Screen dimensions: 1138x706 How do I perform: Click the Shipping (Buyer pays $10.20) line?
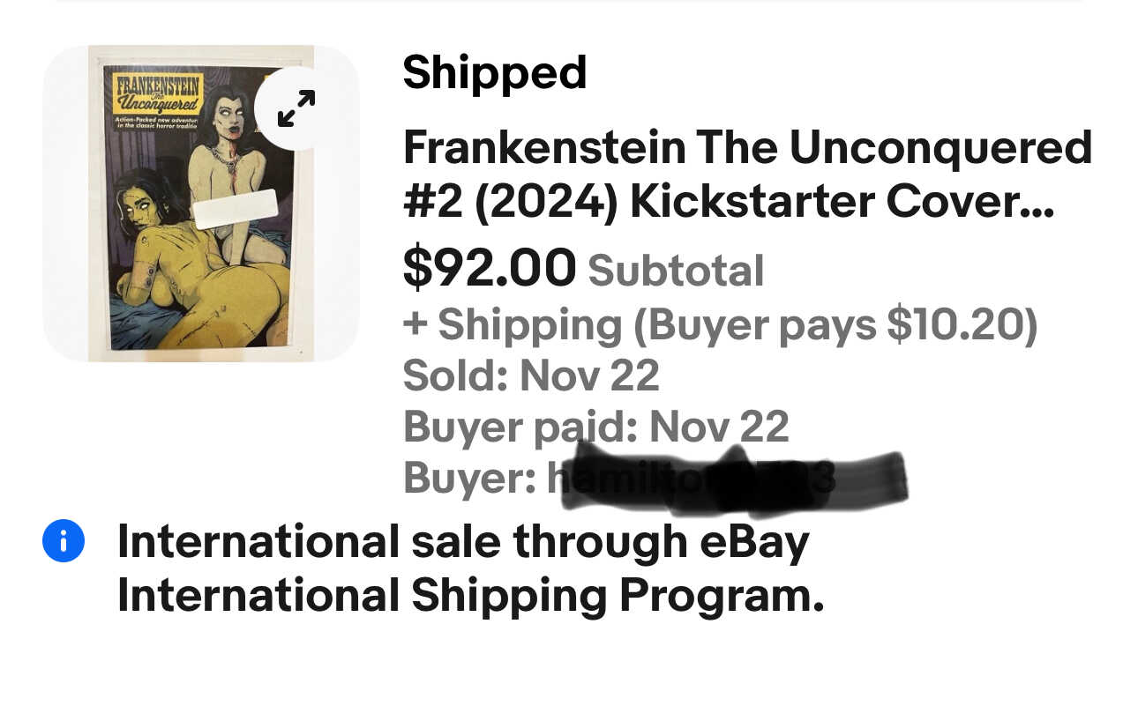tap(720, 324)
